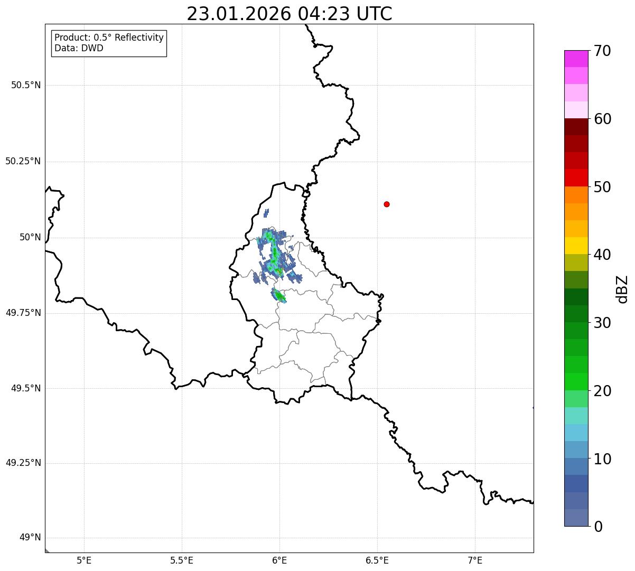
Task: Click the 50.25°N latitude label
Action: pyautogui.click(x=23, y=161)
